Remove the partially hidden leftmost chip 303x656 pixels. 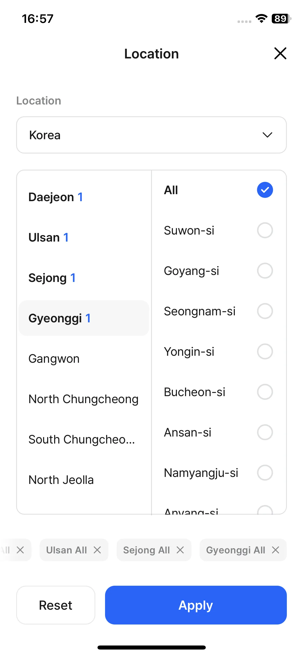point(20,550)
